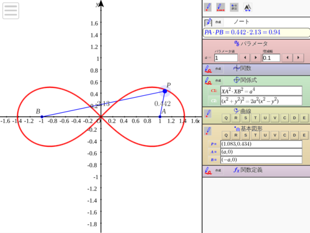Viewport: 310px width, 233px height.
Task: Click the increment width 0.1 field
Action: pyautogui.click(x=271, y=58)
